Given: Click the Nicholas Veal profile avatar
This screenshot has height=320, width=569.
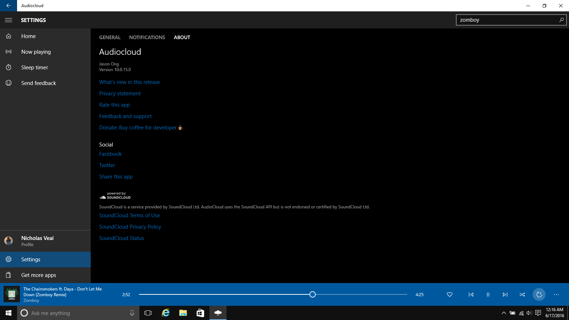Looking at the screenshot, I should pyautogui.click(x=9, y=241).
